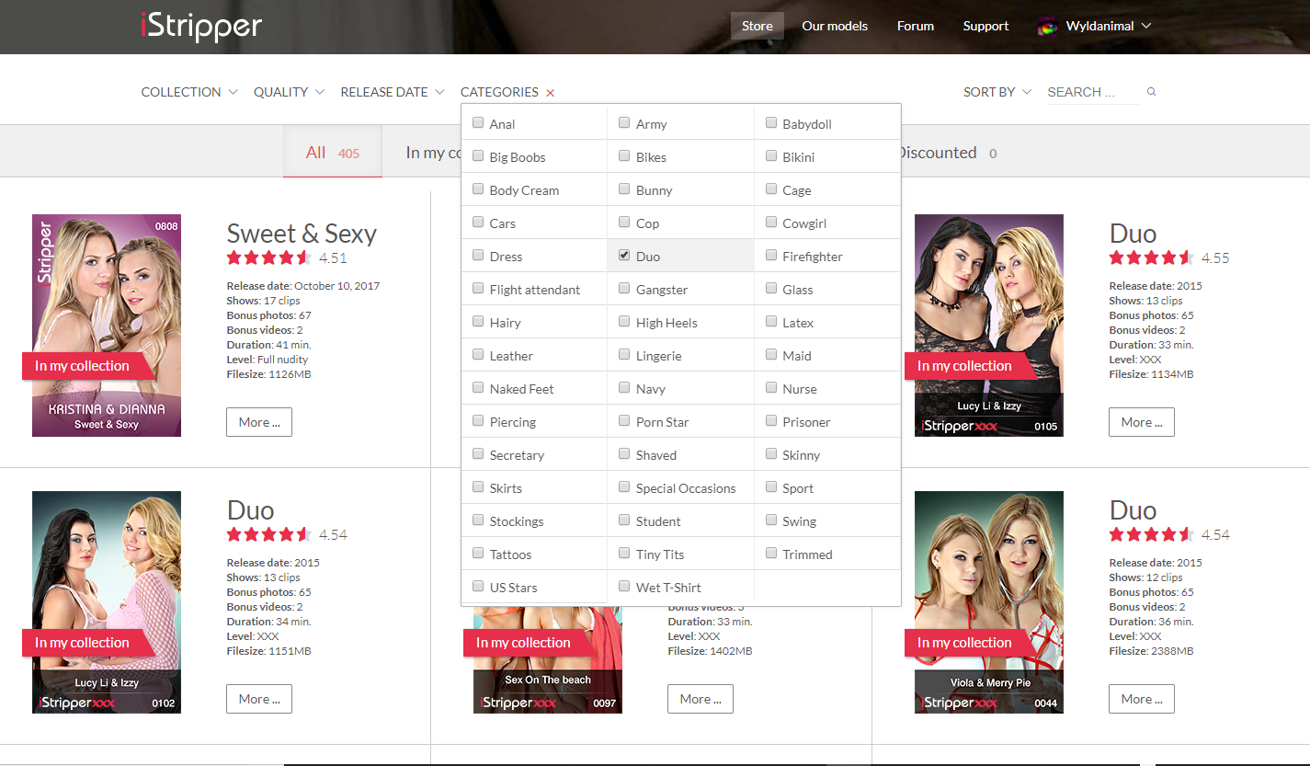Click the search magnifier icon

[x=1151, y=92]
